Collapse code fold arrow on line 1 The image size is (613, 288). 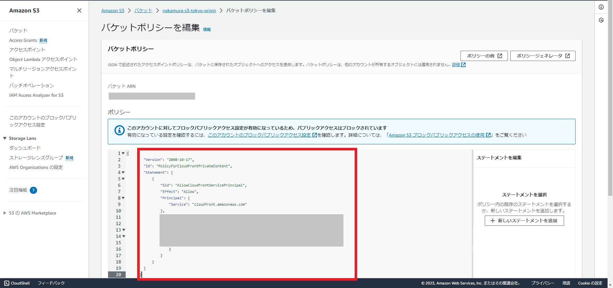coord(123,153)
